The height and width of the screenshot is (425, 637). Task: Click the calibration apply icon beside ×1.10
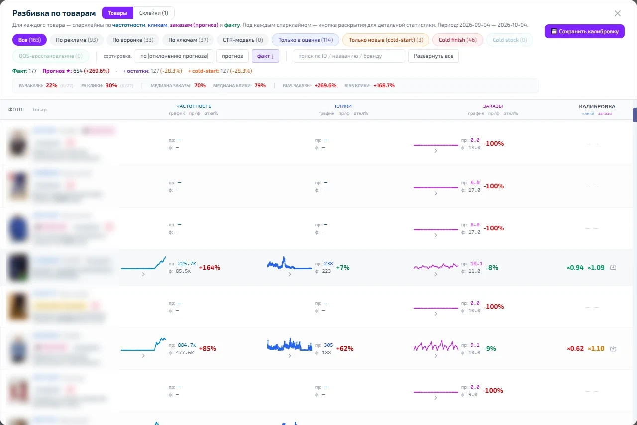[x=613, y=349]
